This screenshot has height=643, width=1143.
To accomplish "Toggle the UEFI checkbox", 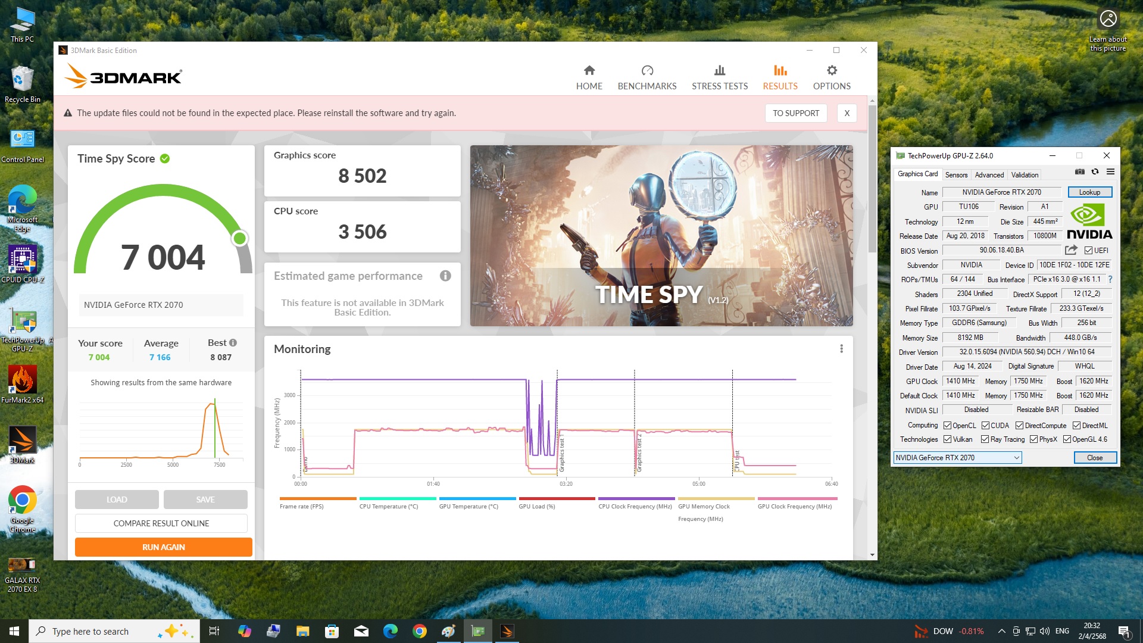I will (1088, 251).
